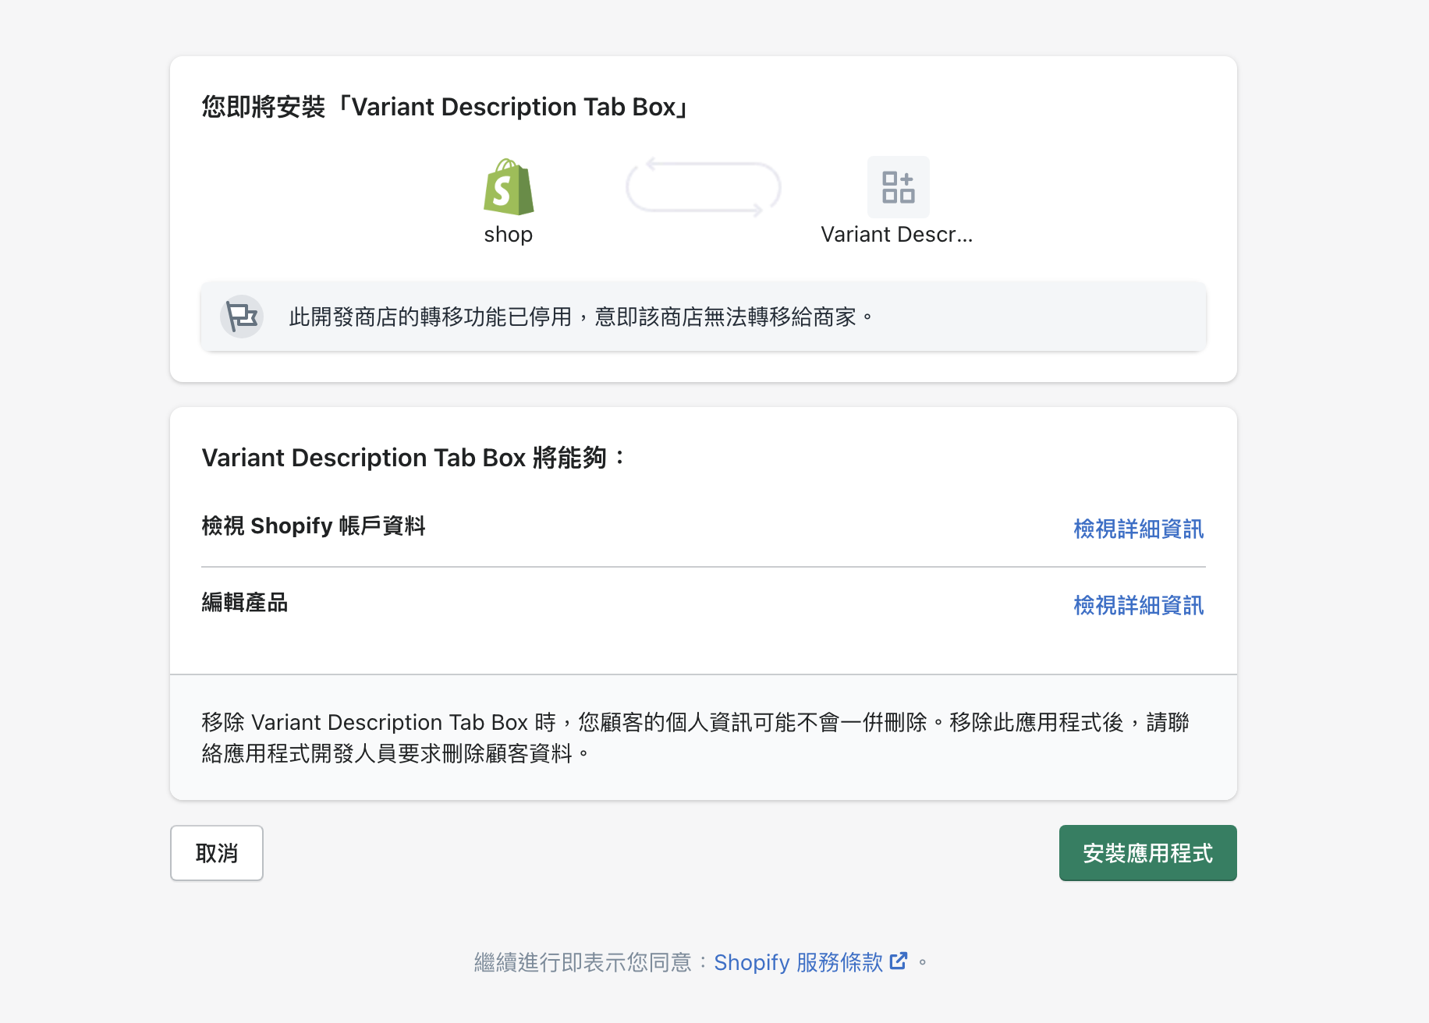This screenshot has height=1023, width=1429.
Task: Click the external link icon beside 服務條款
Action: coord(899,961)
